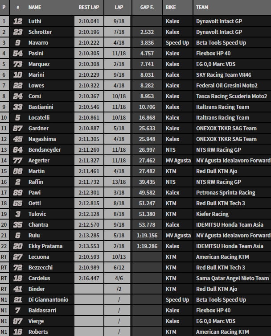This screenshot has height=336, width=271.
Task: Click the Petronas Sprinta Racing team name
Action: (226, 193)
